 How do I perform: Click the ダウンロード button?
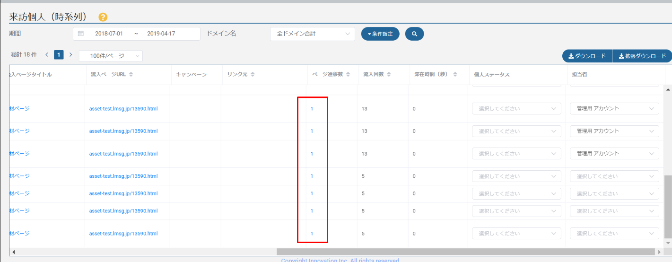[587, 56]
